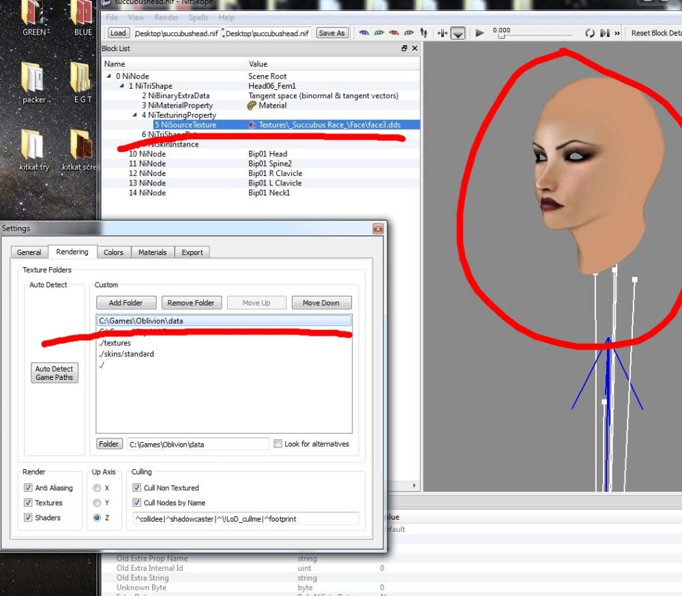Viewport: 682px width, 596px height.
Task: Open the kitkat scre folder on desktop
Action: 80,149
